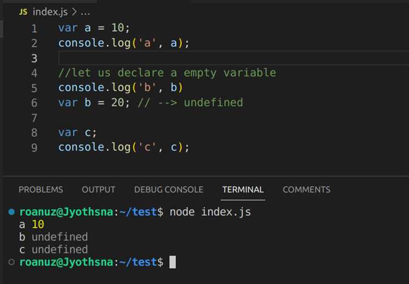Place cursor on empty line 3

point(233,58)
